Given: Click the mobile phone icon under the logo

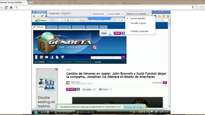Looking at the screenshot, I should click(36, 57).
